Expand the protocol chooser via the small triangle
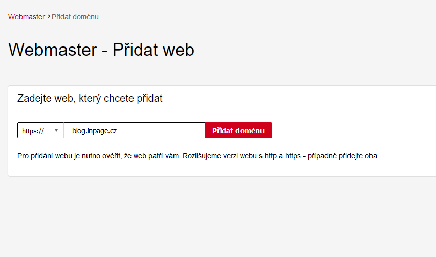This screenshot has height=257, width=436. [x=56, y=130]
